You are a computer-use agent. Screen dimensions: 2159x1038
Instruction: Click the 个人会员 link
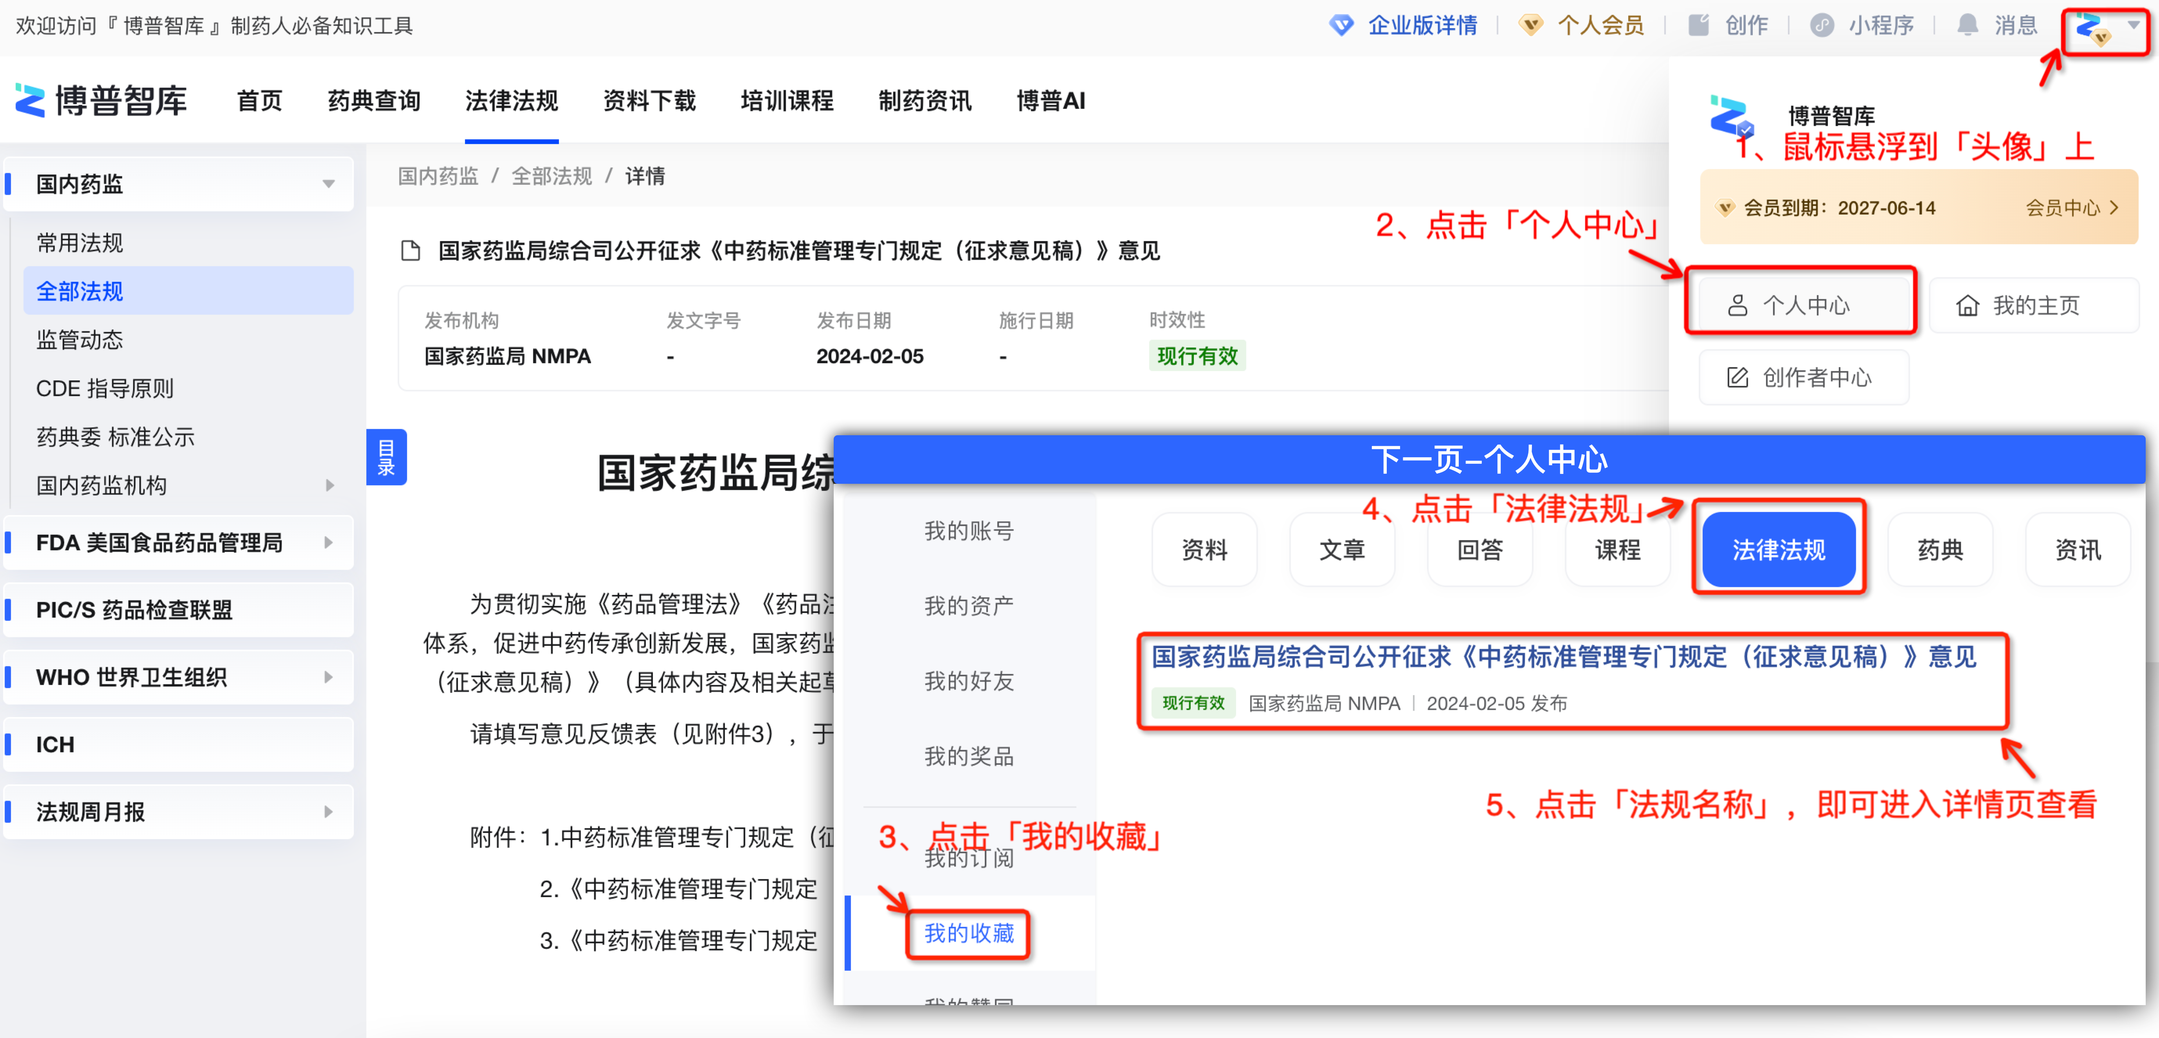[1601, 26]
